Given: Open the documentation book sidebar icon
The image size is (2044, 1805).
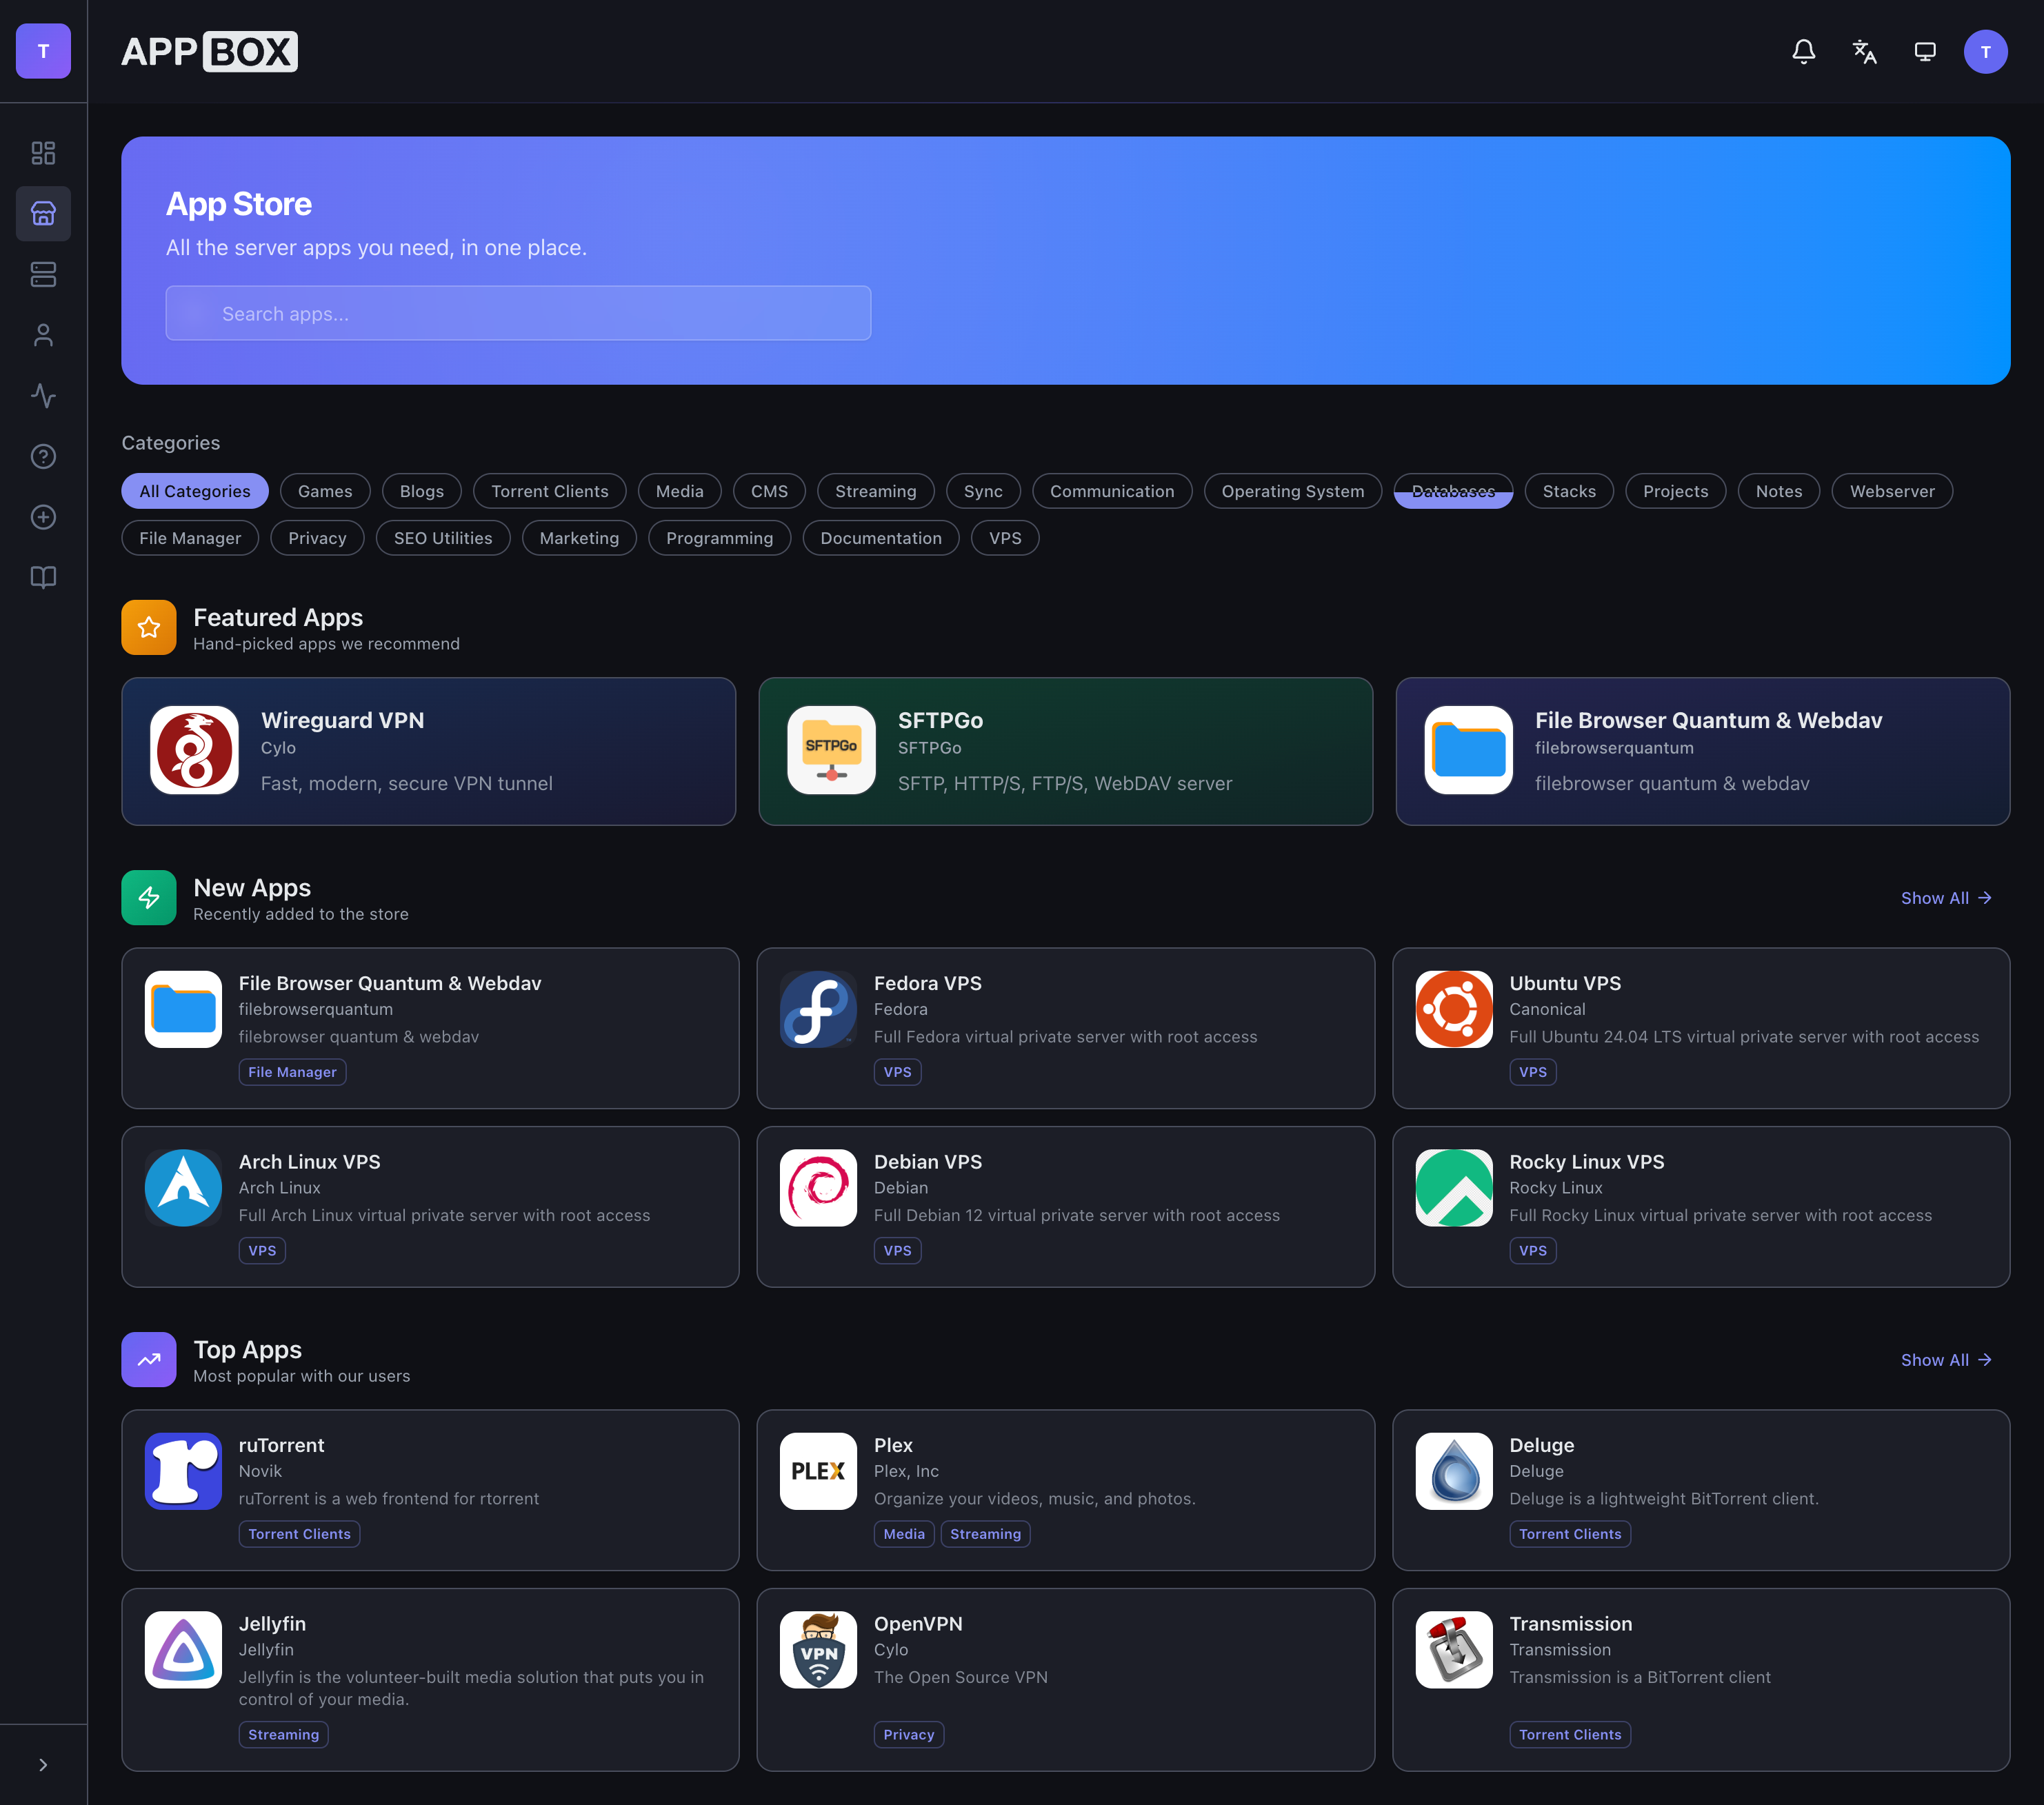Looking at the screenshot, I should 43,578.
